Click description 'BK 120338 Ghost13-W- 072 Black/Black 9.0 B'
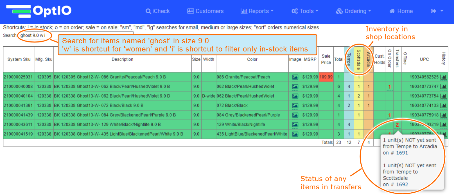 coord(99,106)
